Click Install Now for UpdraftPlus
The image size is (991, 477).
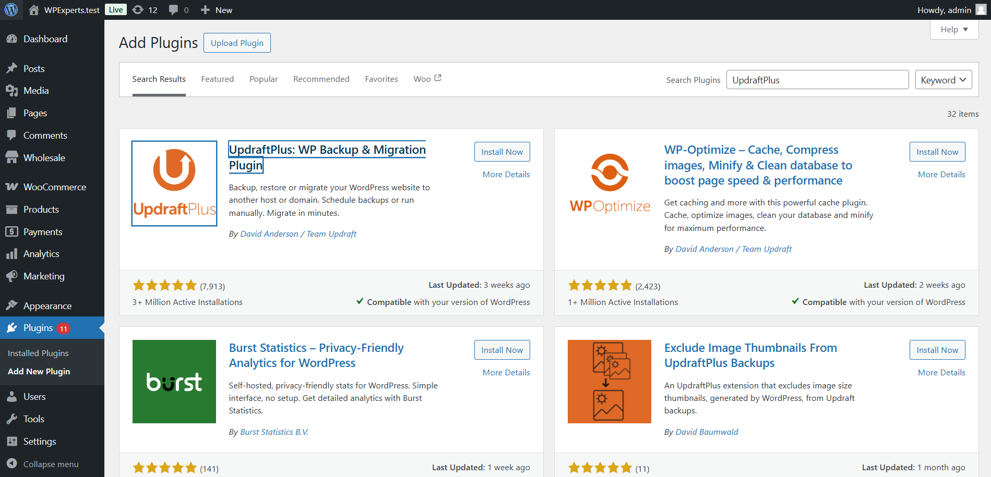tap(502, 151)
